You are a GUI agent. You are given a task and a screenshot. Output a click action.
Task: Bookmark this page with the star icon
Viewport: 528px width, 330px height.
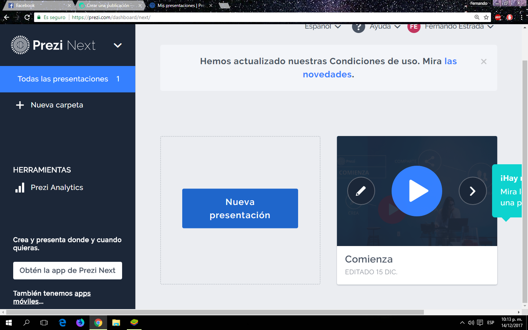[486, 17]
